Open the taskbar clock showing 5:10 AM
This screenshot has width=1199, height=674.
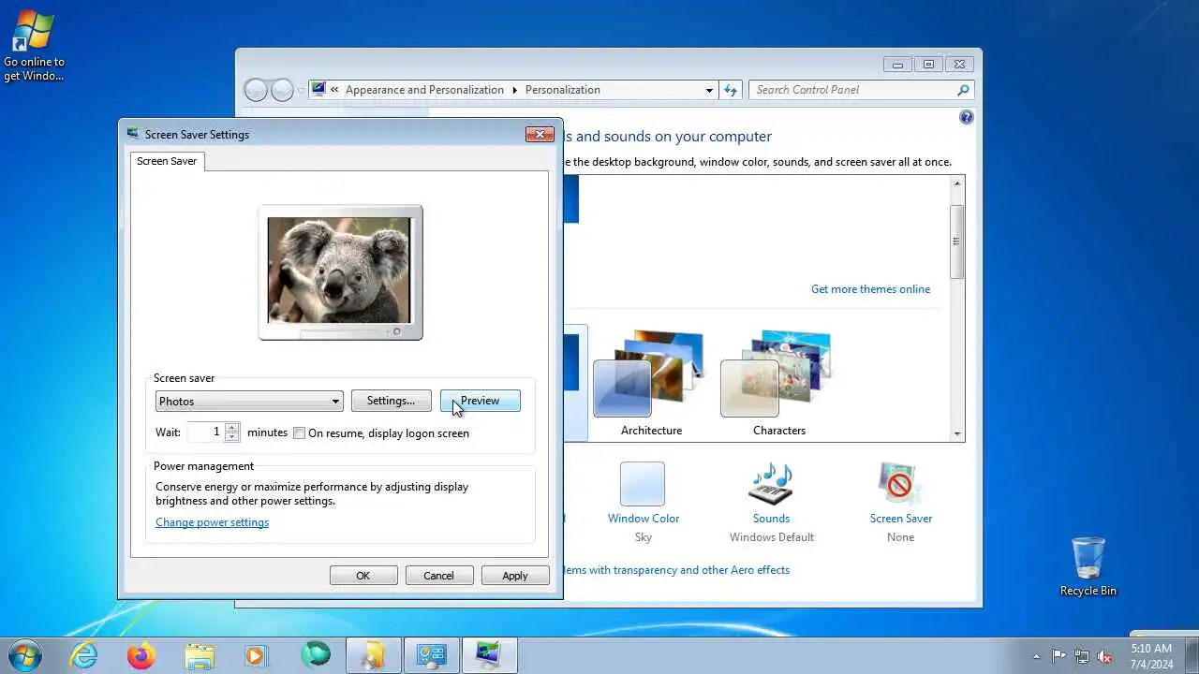[1151, 656]
